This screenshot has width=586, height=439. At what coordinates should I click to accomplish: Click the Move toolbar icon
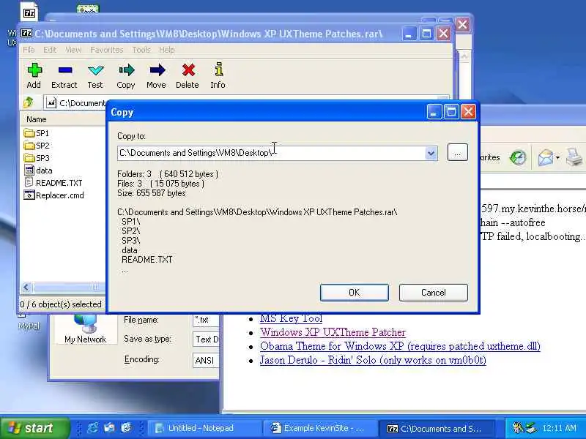coord(156,76)
